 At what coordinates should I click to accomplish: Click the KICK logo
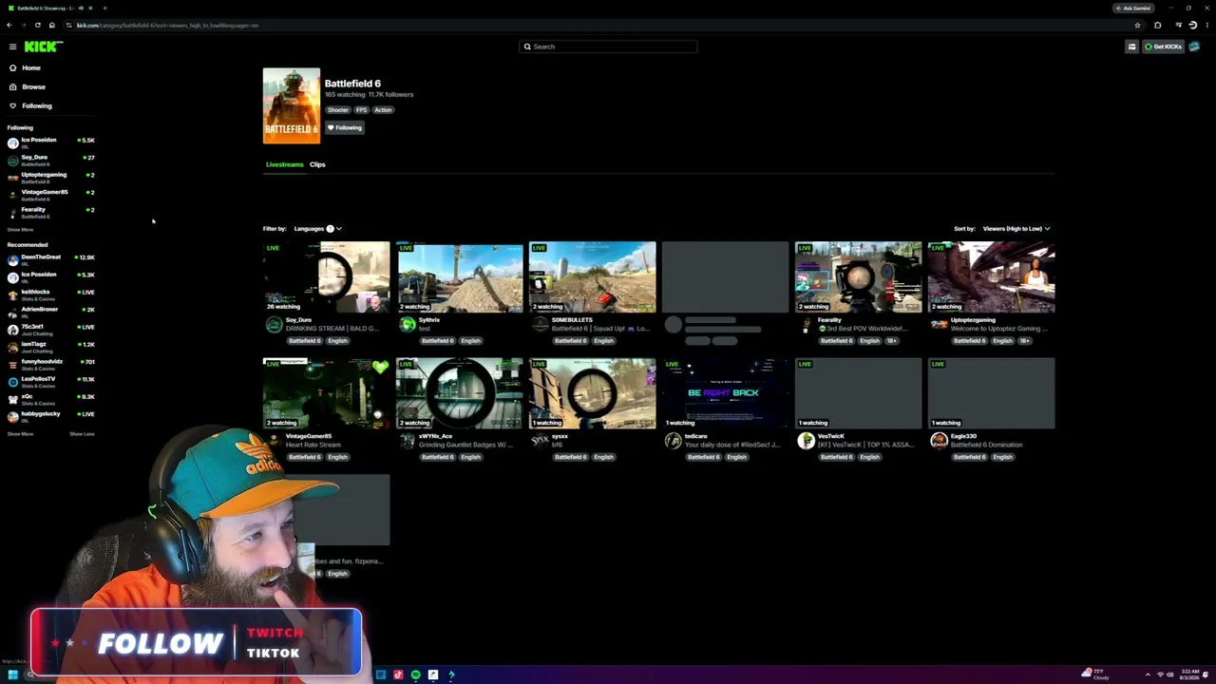[x=43, y=47]
